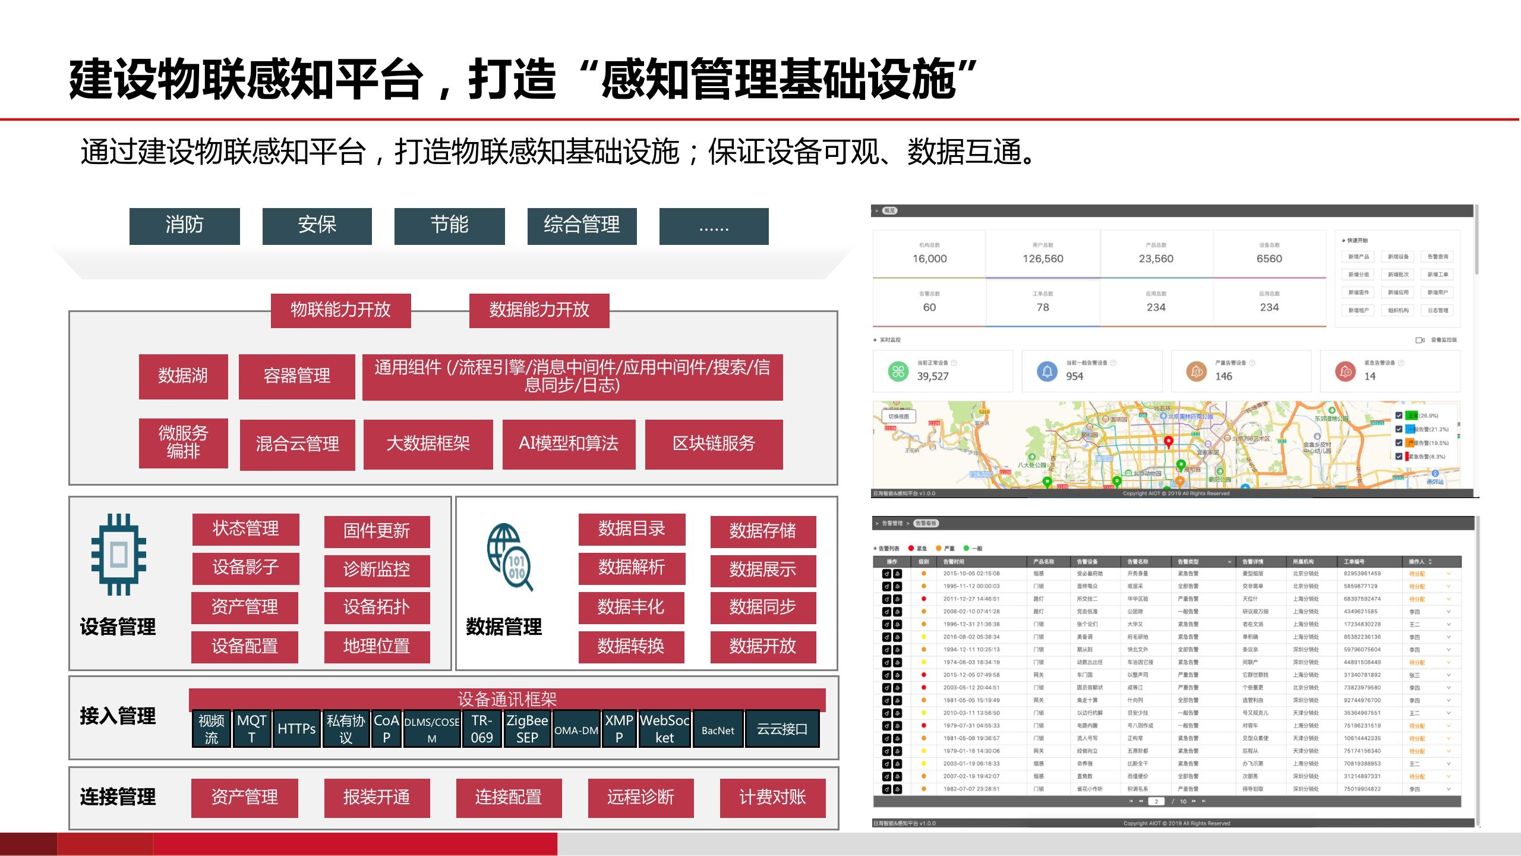Click the page number field showing 2
The height and width of the screenshot is (856, 1521).
coord(1156,801)
